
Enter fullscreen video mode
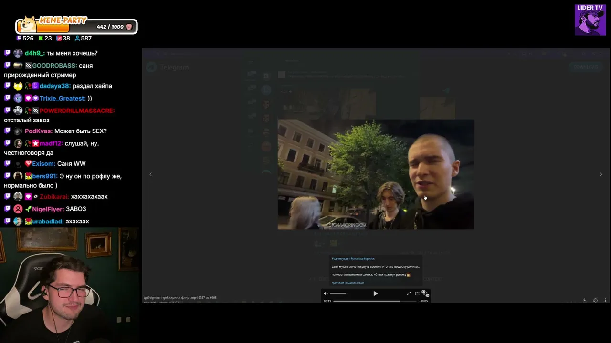click(409, 293)
